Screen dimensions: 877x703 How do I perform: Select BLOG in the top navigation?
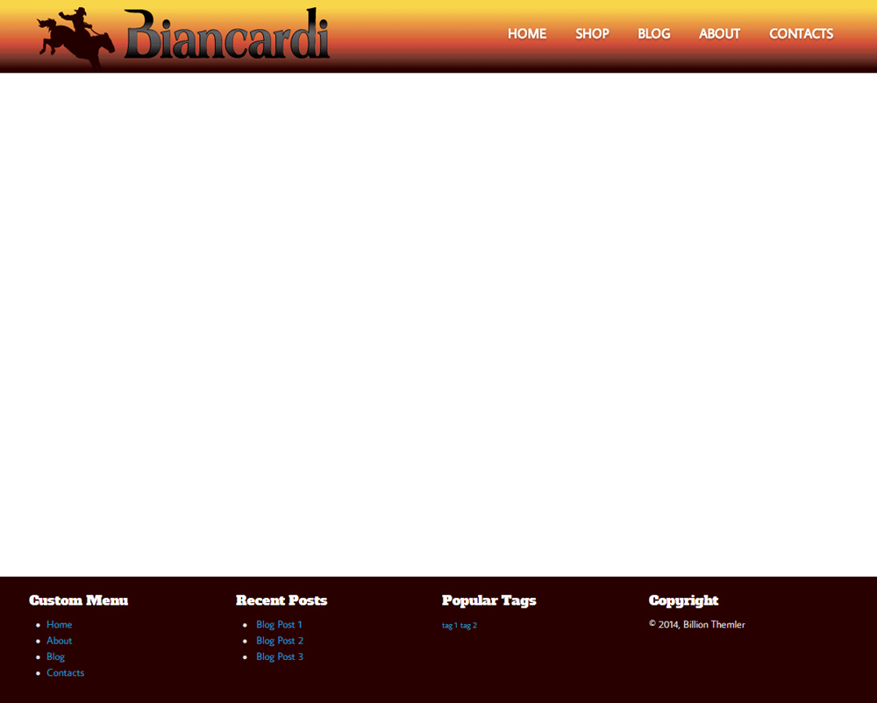654,33
